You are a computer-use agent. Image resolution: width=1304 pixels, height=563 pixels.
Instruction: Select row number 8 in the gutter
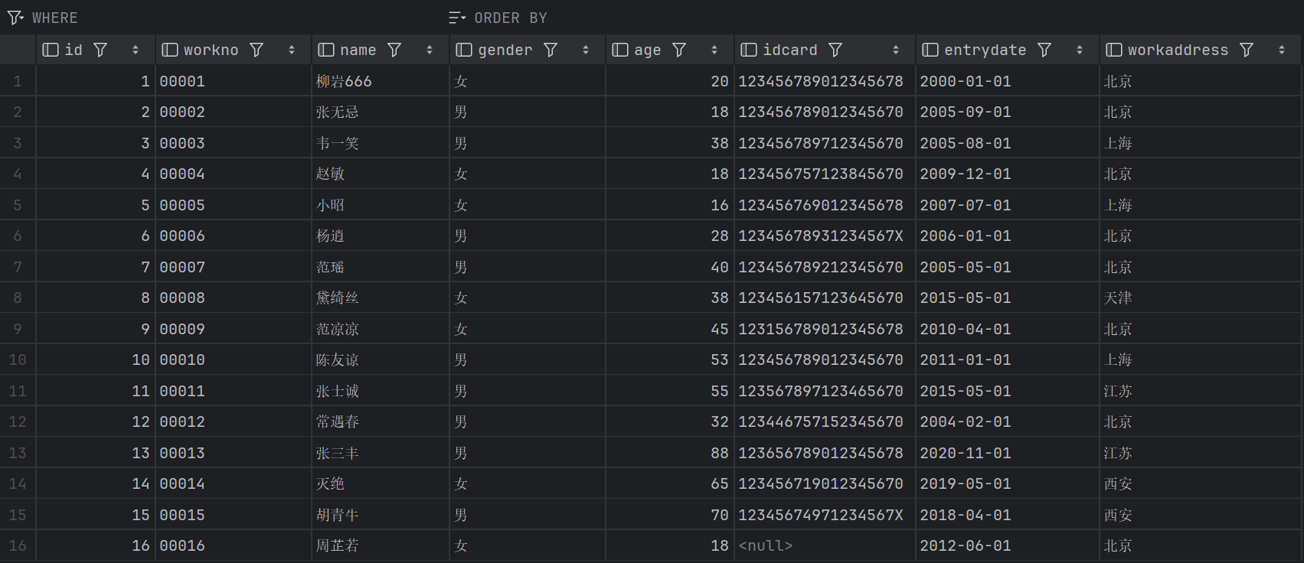18,298
